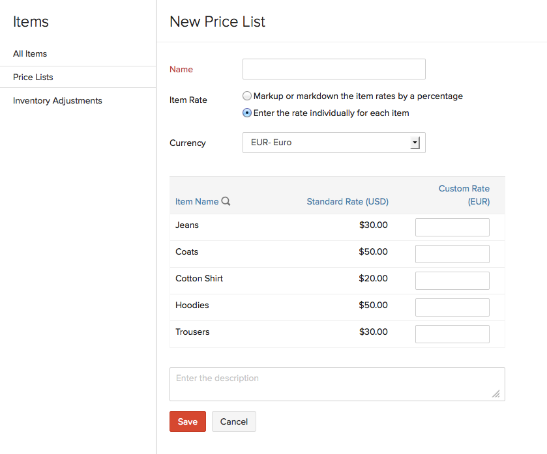Click the Custom Rate field for Hoodies
547x454 pixels.
[x=452, y=307]
